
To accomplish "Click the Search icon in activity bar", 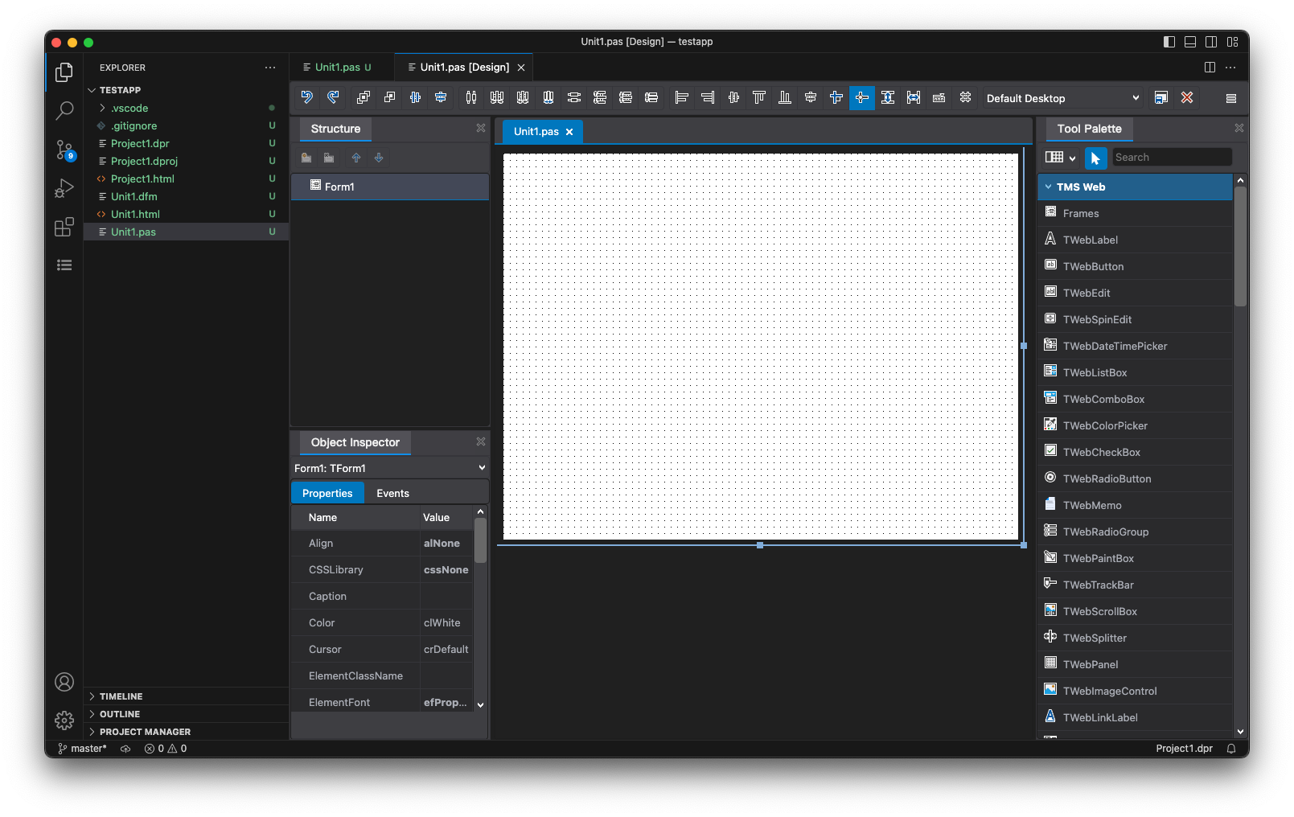I will point(64,111).
